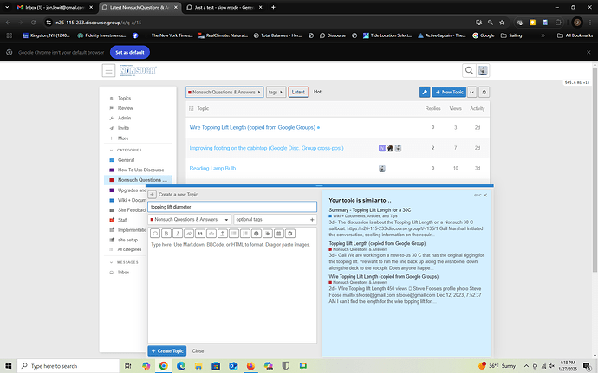Open Review in the sidebar

click(x=125, y=108)
